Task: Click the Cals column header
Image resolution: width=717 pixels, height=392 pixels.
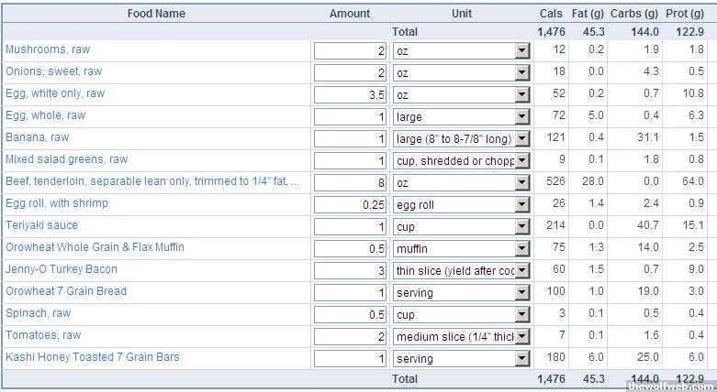Action: pos(551,14)
